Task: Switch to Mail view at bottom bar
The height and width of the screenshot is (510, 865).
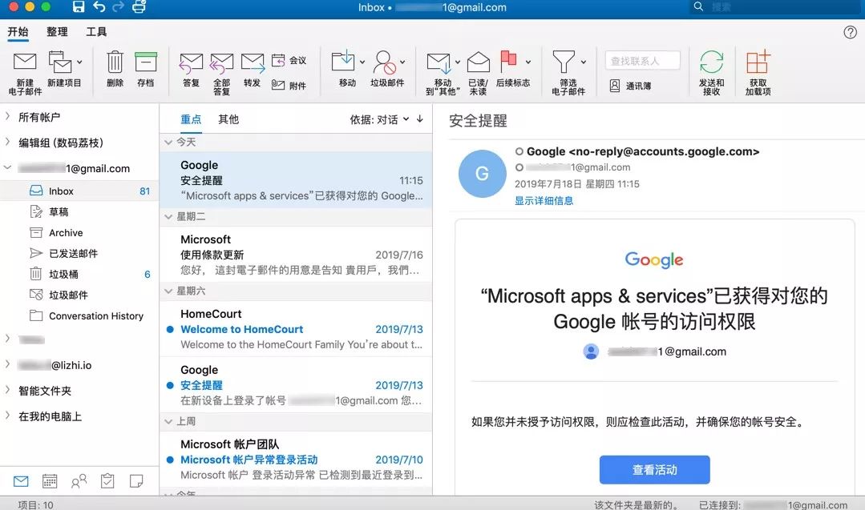Action: click(21, 481)
